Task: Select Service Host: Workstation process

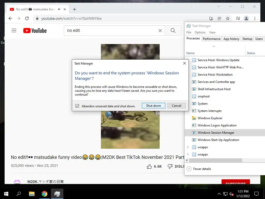Action: pyautogui.click(x=225, y=75)
